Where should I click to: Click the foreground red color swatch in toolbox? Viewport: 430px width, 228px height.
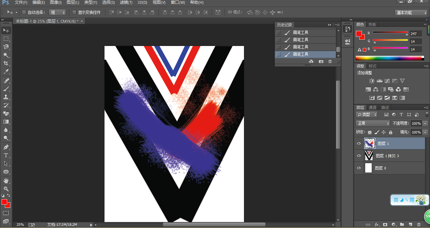4,202
